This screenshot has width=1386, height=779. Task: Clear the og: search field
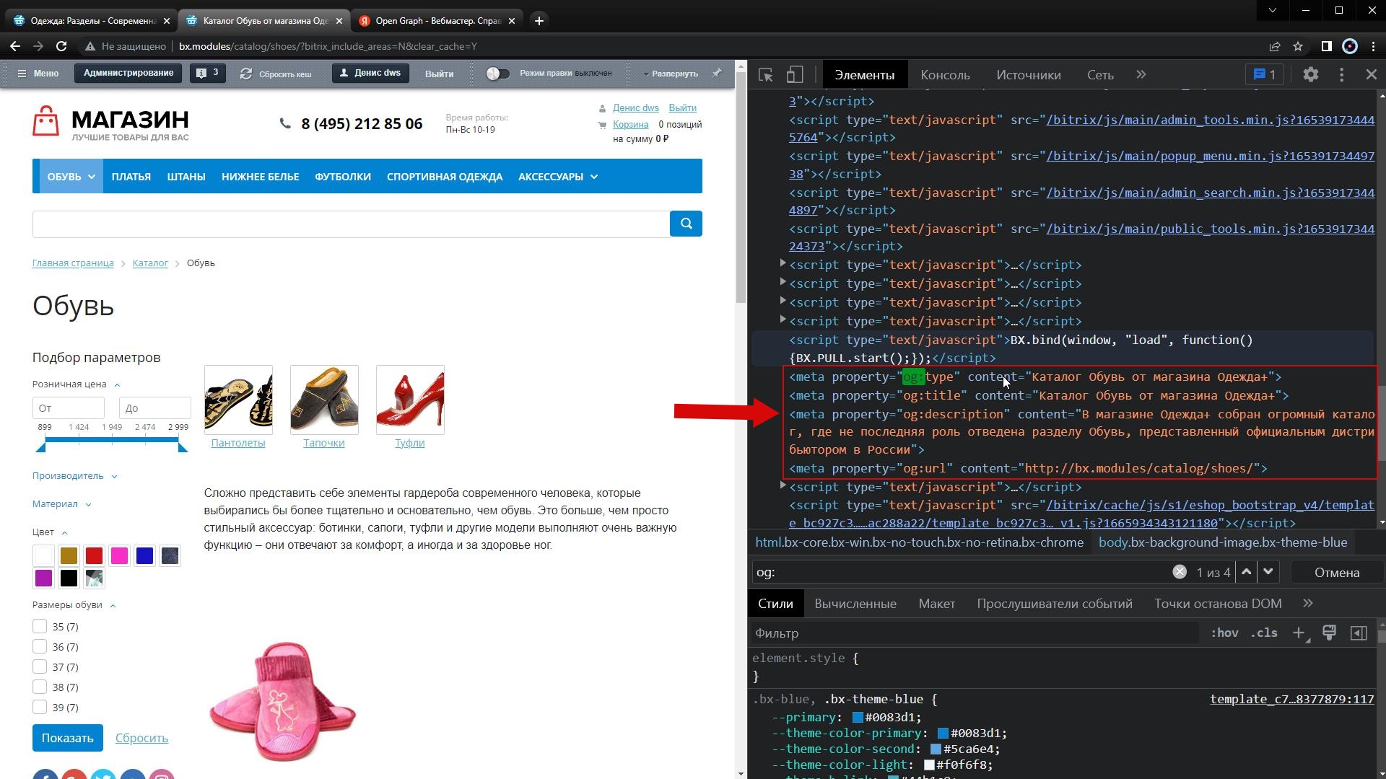pos(1179,572)
